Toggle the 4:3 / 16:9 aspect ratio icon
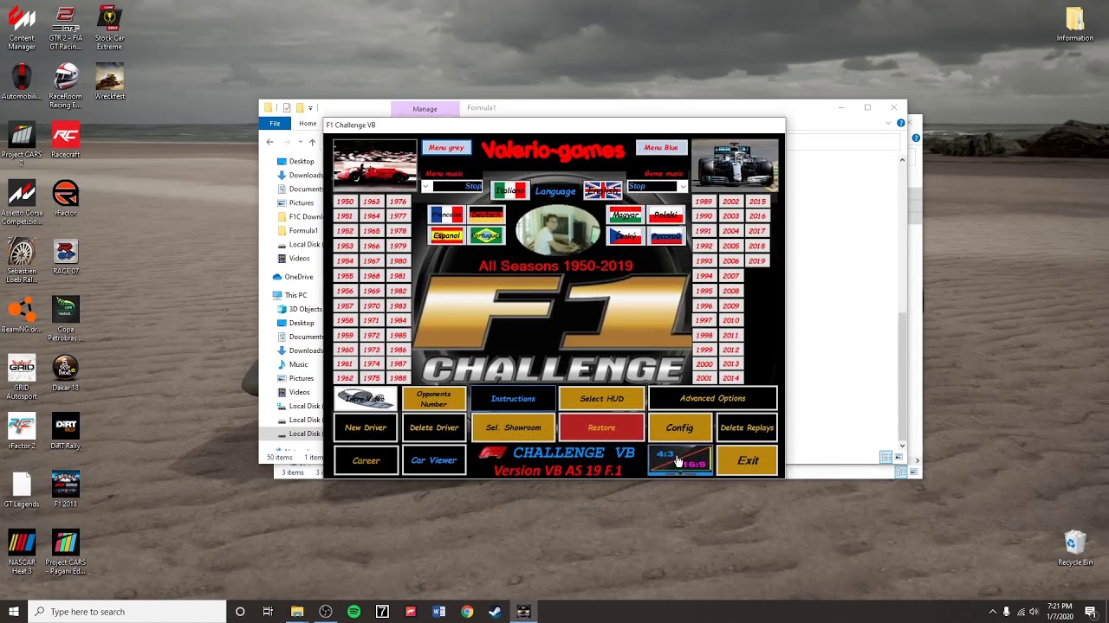 [x=680, y=460]
